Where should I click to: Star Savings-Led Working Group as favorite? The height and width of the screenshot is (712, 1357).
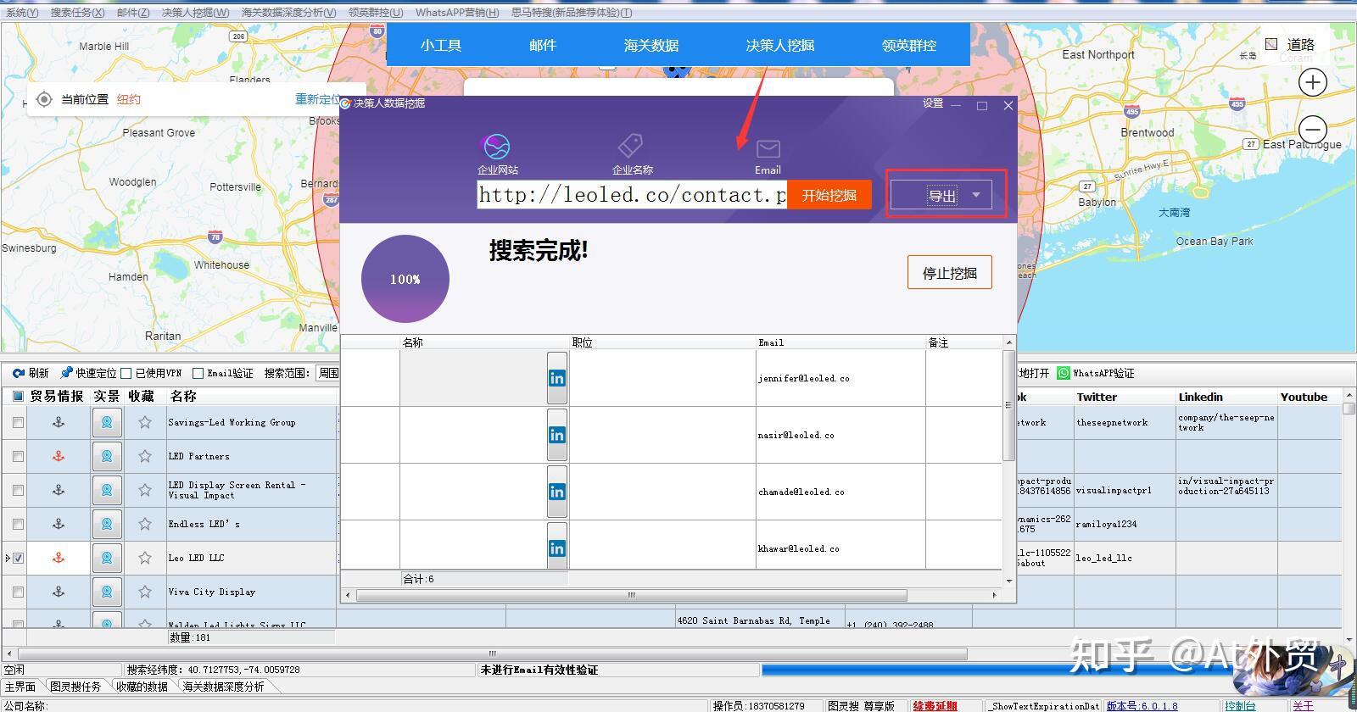(145, 421)
